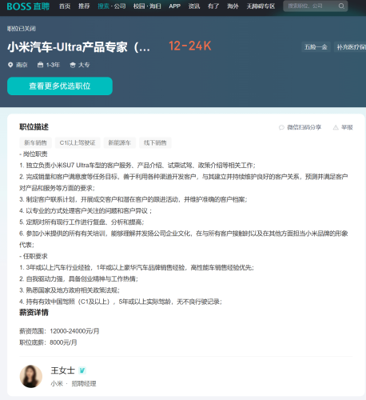The height and width of the screenshot is (400, 366).
Task: Open the 有了 nav item
Action: pos(213,6)
